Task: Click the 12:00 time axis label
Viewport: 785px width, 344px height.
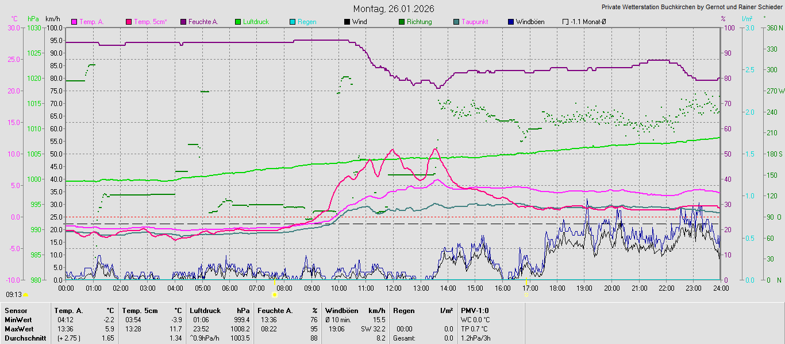Action: coord(393,288)
